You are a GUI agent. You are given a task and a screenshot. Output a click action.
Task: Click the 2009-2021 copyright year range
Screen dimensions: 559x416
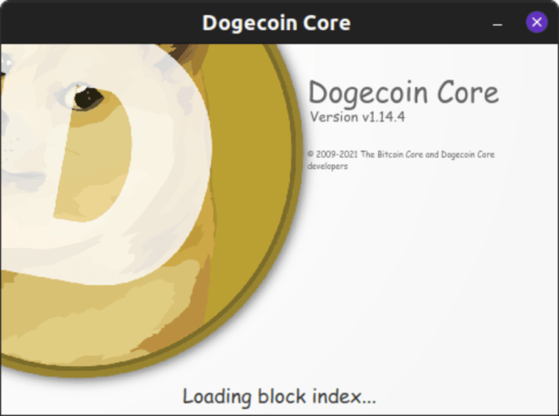(336, 155)
